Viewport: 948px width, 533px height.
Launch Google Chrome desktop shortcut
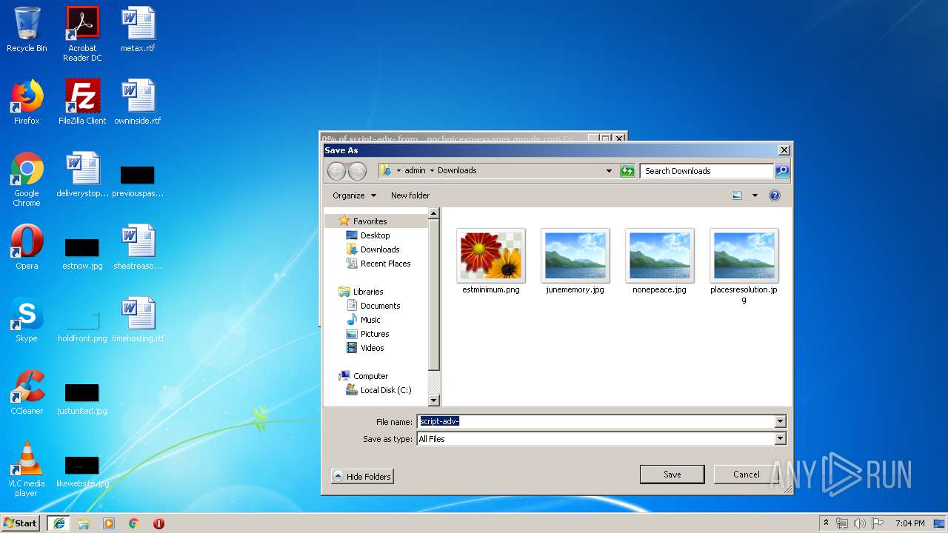tap(27, 179)
